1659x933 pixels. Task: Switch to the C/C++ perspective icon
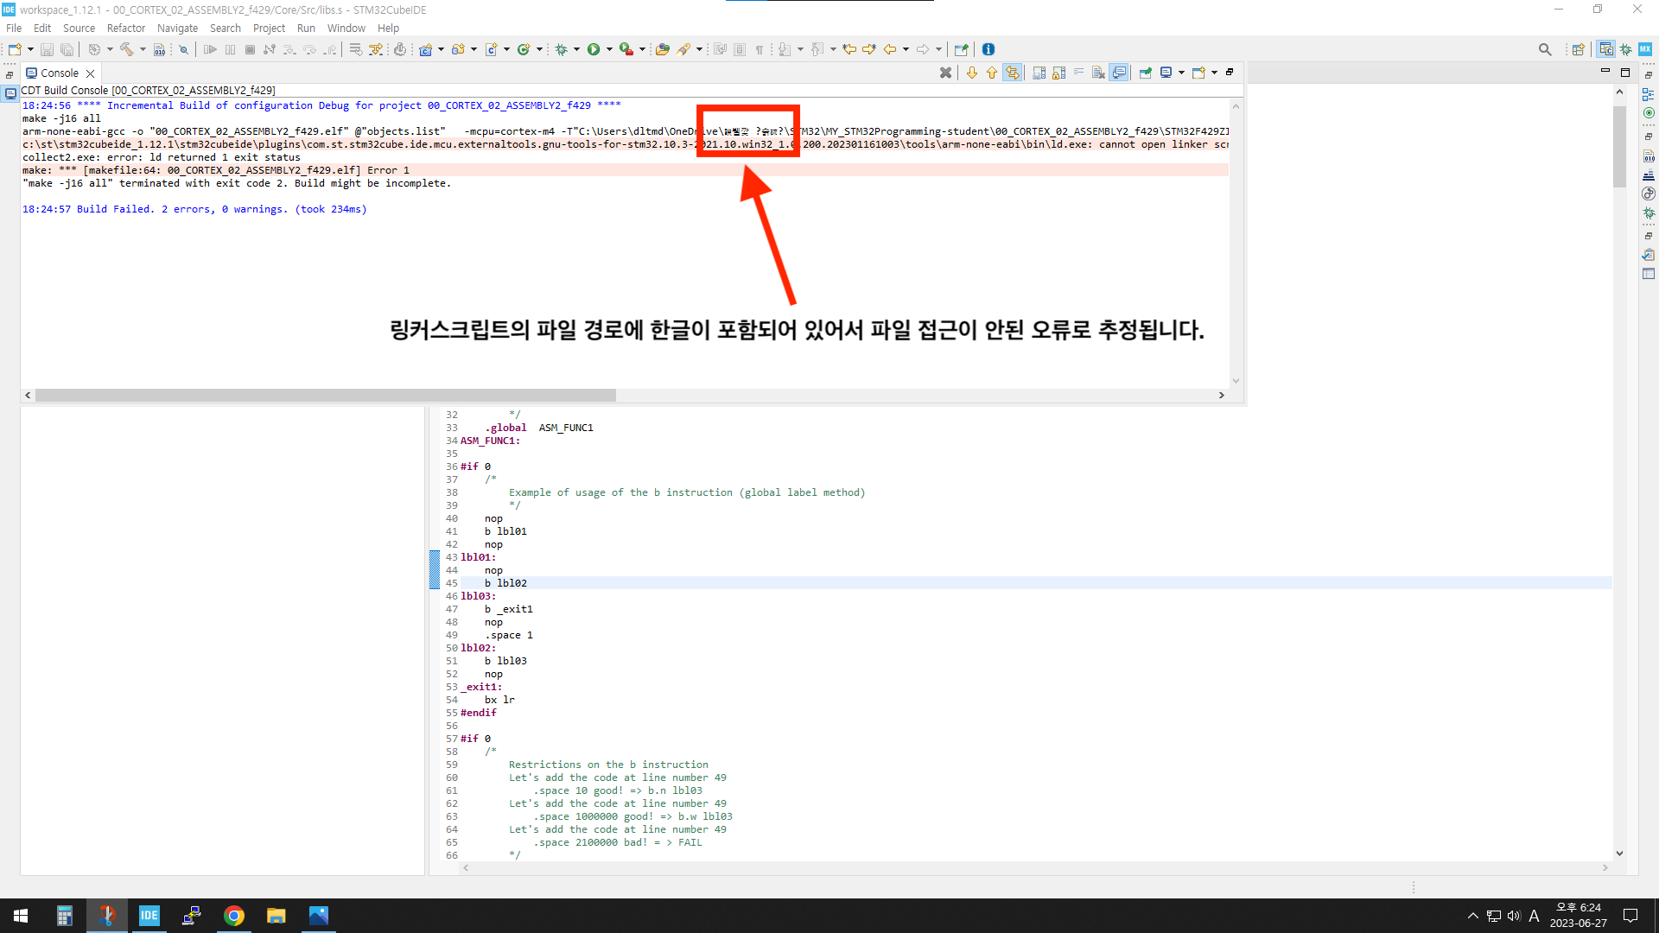pyautogui.click(x=1605, y=49)
